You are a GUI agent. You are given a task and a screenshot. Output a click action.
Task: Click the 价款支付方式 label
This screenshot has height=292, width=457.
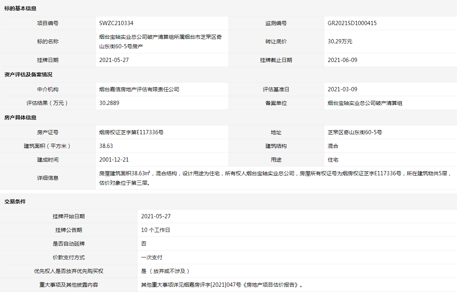69,257
